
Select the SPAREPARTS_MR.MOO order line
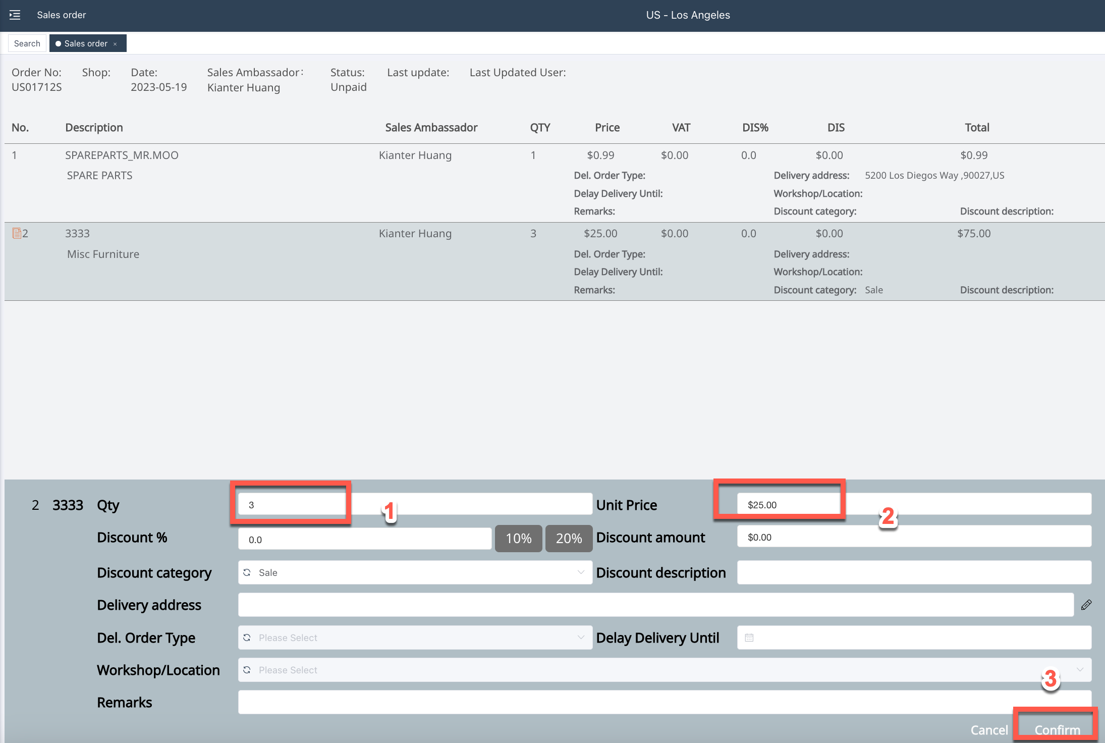pyautogui.click(x=122, y=155)
